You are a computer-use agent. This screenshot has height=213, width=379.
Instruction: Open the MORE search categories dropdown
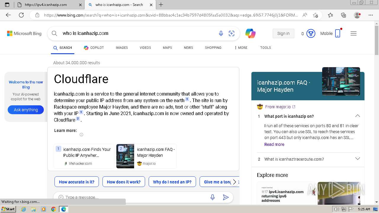241,48
